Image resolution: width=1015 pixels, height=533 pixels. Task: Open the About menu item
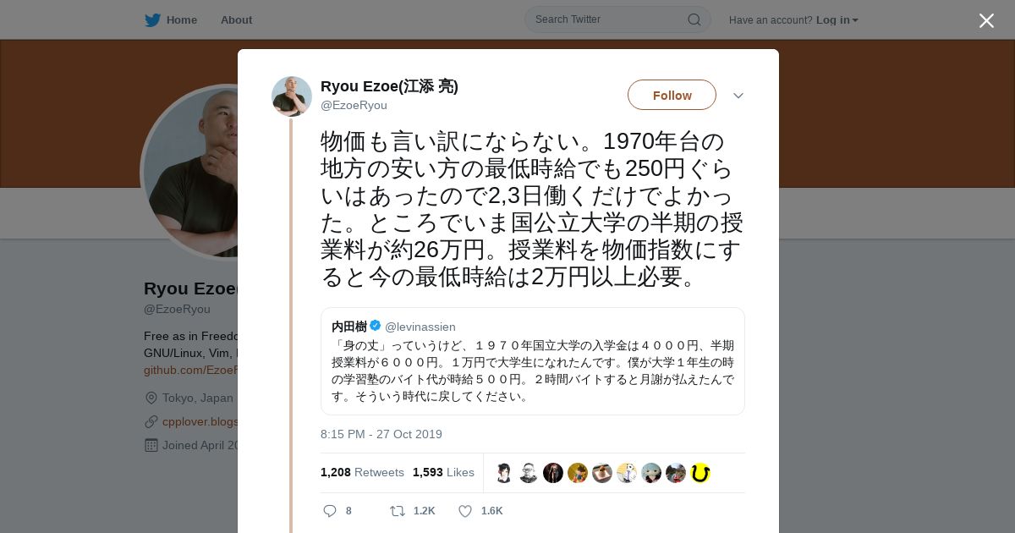pos(236,19)
